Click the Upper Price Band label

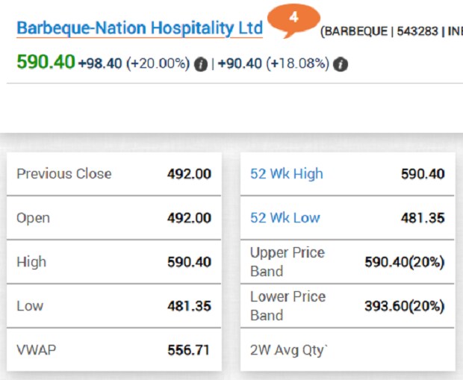pyautogui.click(x=288, y=262)
